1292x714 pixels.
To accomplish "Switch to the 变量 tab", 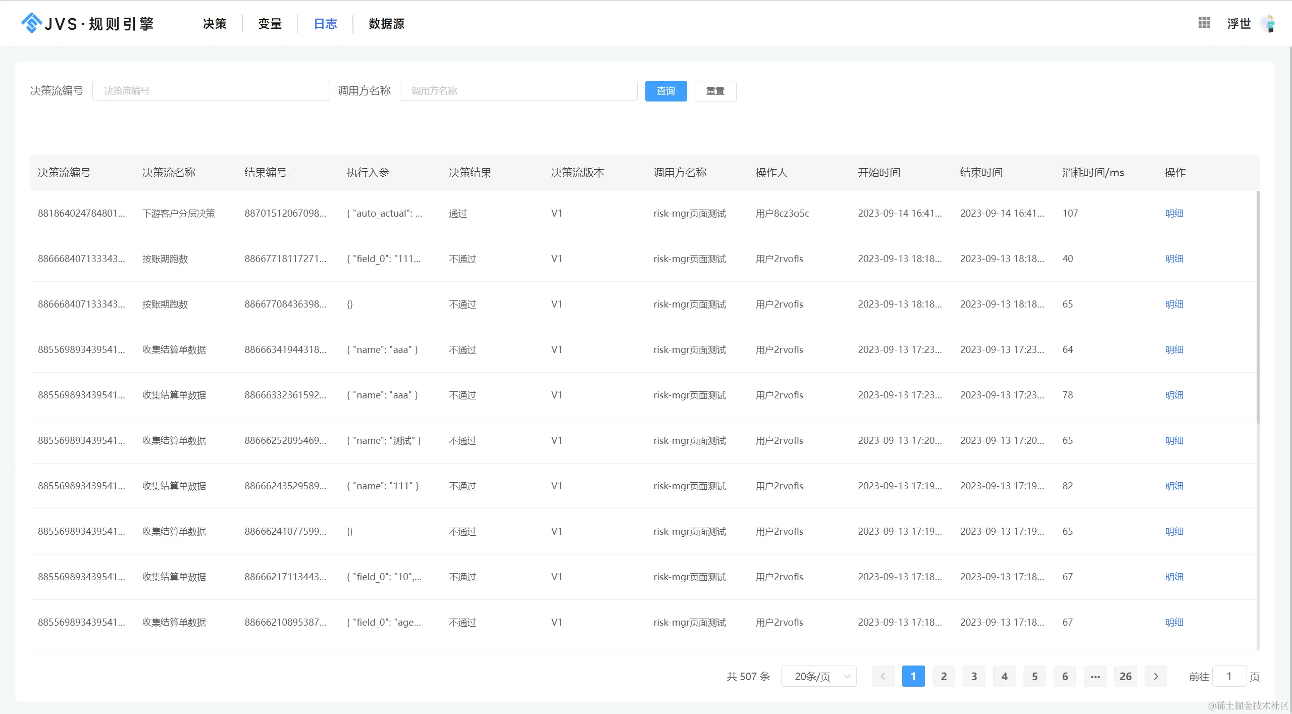I will click(270, 24).
